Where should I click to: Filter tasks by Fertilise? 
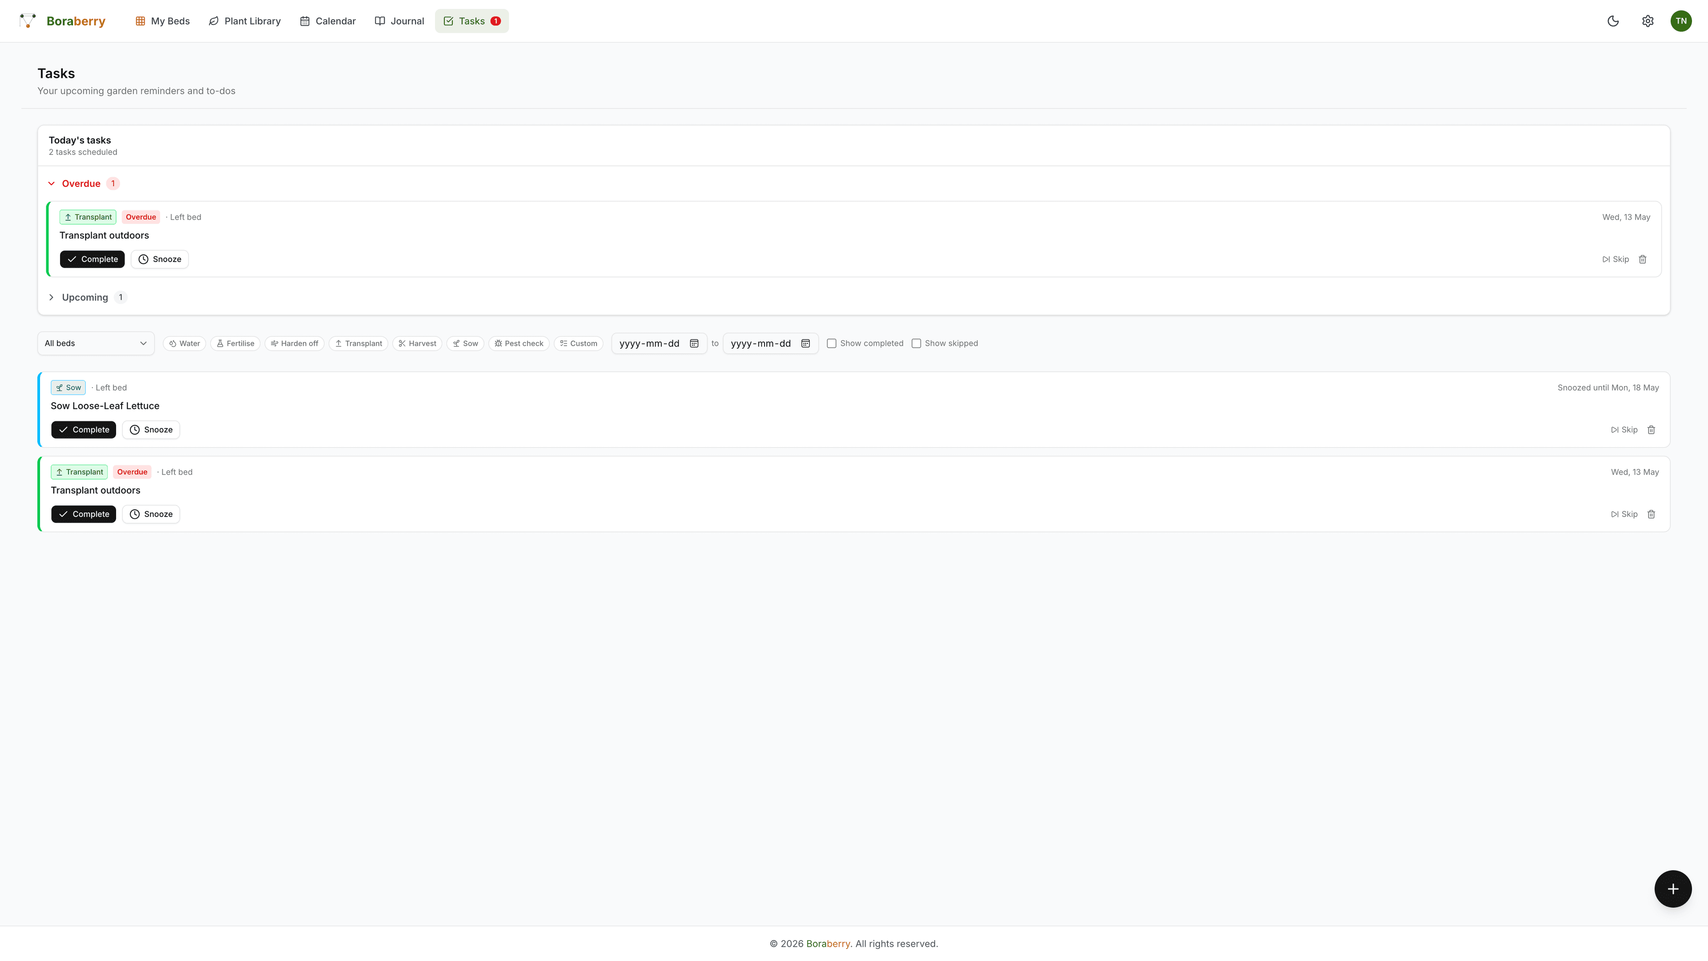[235, 343]
